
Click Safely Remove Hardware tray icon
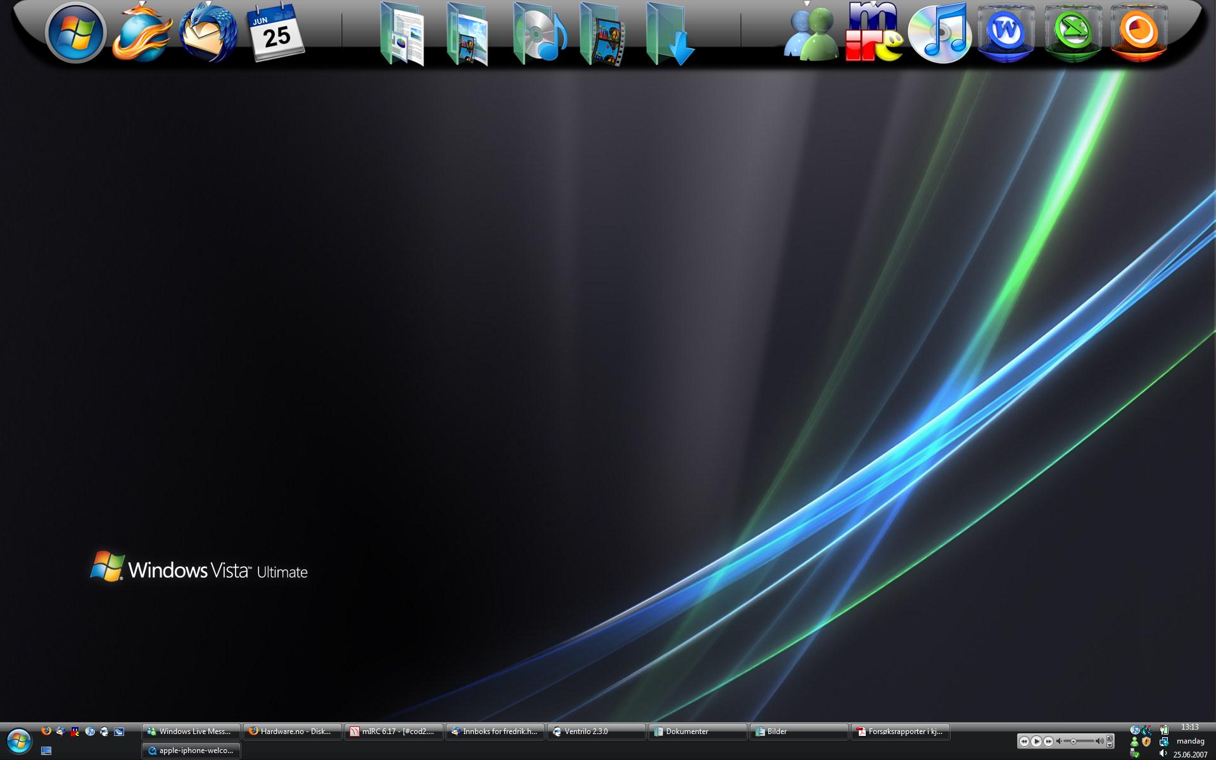tap(1135, 754)
